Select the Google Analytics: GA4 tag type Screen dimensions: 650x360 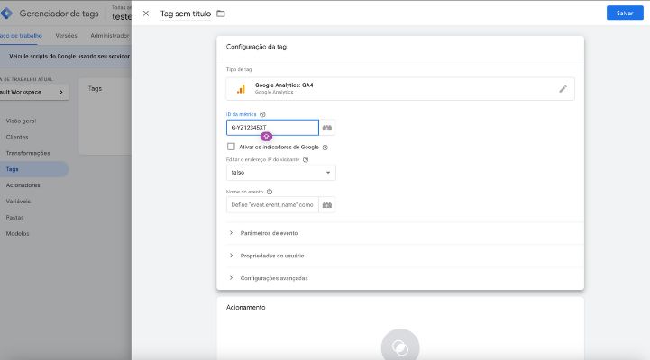400,89
